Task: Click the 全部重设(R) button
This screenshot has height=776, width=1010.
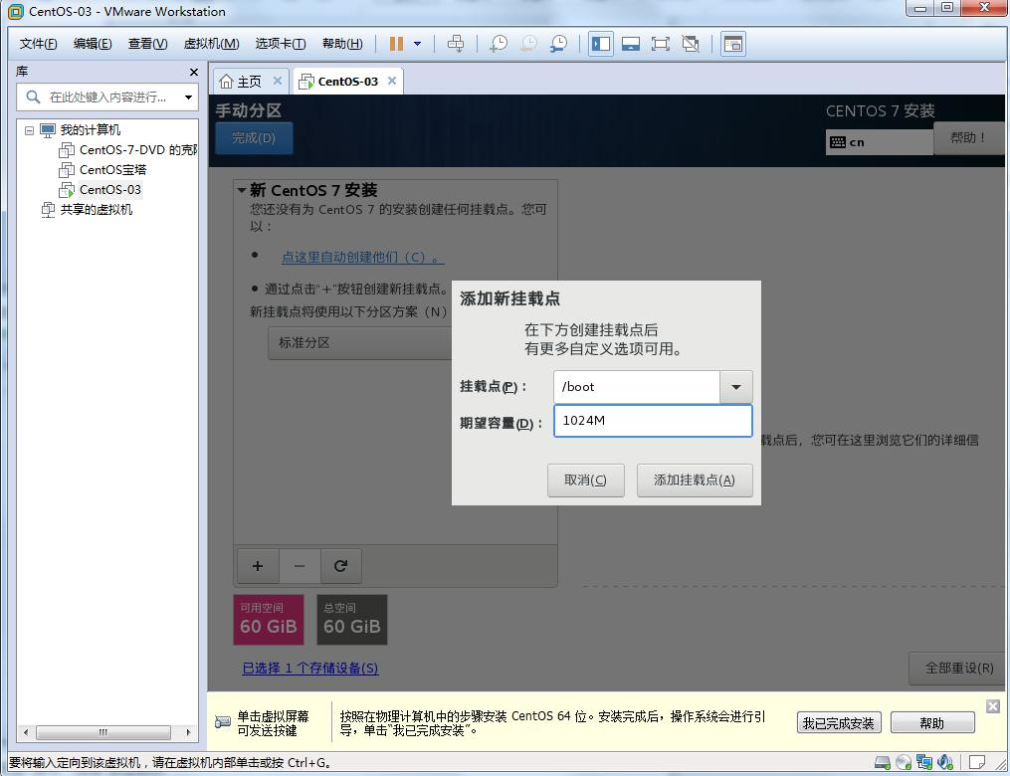Action: pos(958,669)
